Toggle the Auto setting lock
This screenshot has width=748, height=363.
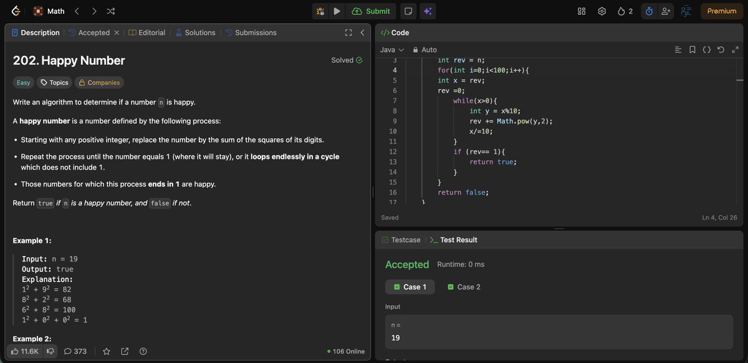coord(424,50)
